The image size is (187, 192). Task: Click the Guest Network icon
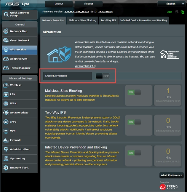(6, 40)
